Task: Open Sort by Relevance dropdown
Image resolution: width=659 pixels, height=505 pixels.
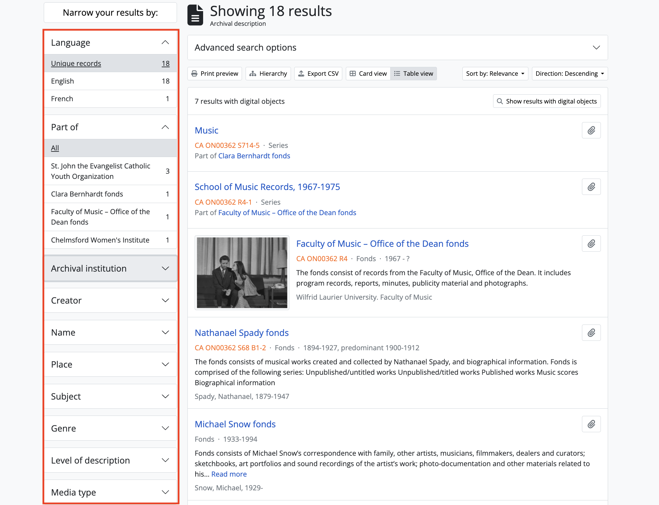Action: click(495, 74)
